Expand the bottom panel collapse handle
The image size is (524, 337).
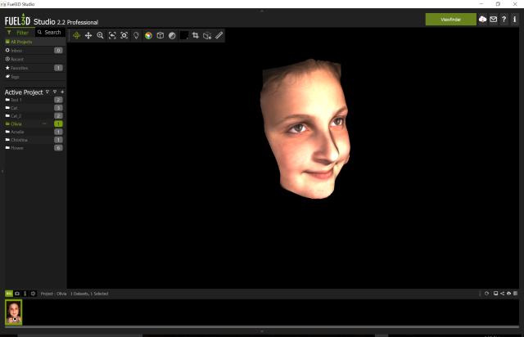(262, 330)
